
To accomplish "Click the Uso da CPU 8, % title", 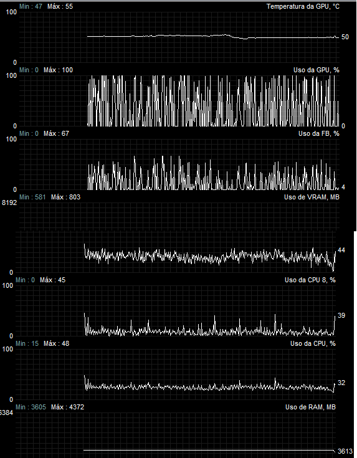I will pyautogui.click(x=310, y=280).
